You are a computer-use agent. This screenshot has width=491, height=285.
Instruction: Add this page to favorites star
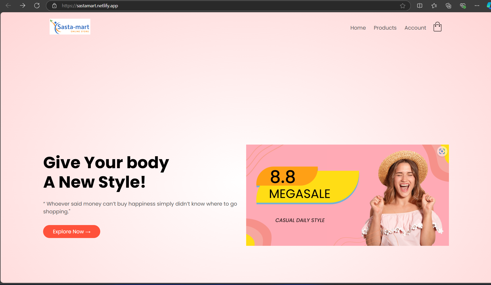coord(402,6)
